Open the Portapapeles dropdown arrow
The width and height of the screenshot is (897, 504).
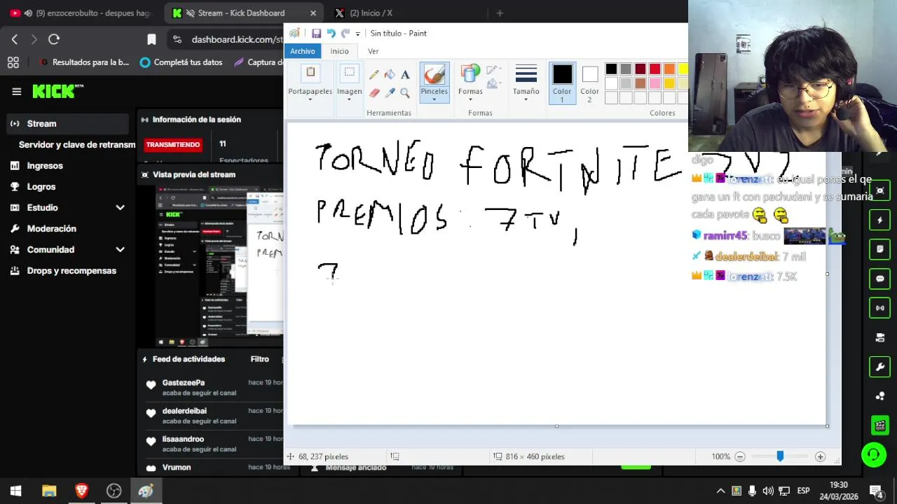tap(310, 99)
